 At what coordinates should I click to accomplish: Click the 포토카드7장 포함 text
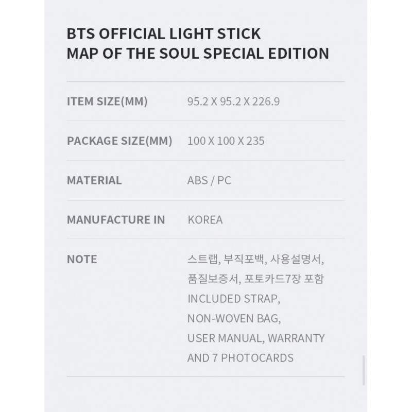point(284,279)
